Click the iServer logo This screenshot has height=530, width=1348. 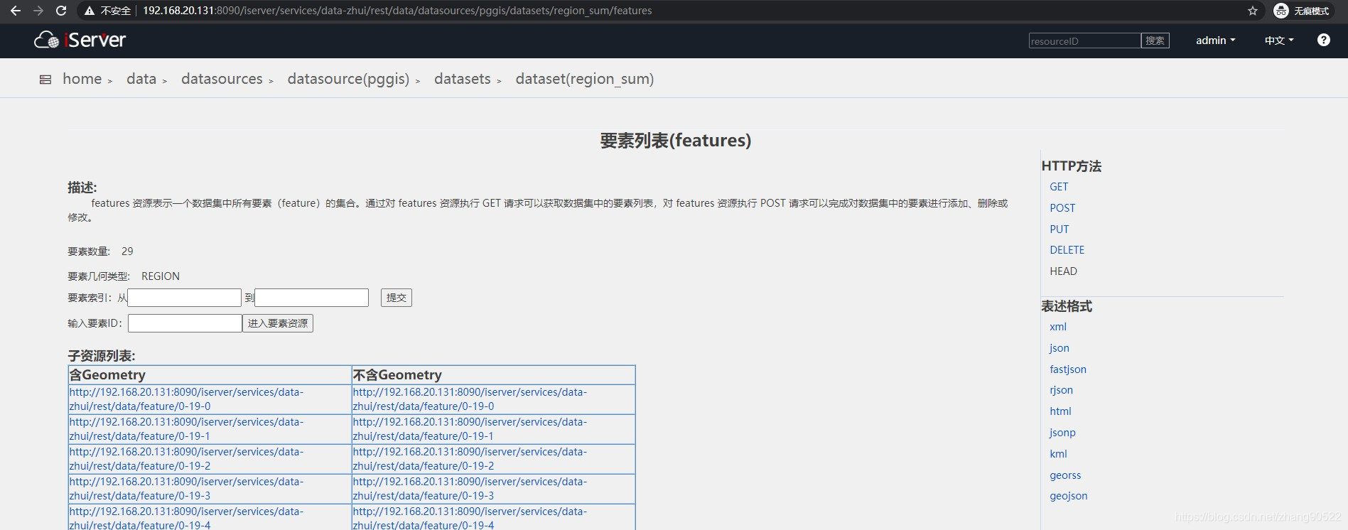pyautogui.click(x=80, y=40)
